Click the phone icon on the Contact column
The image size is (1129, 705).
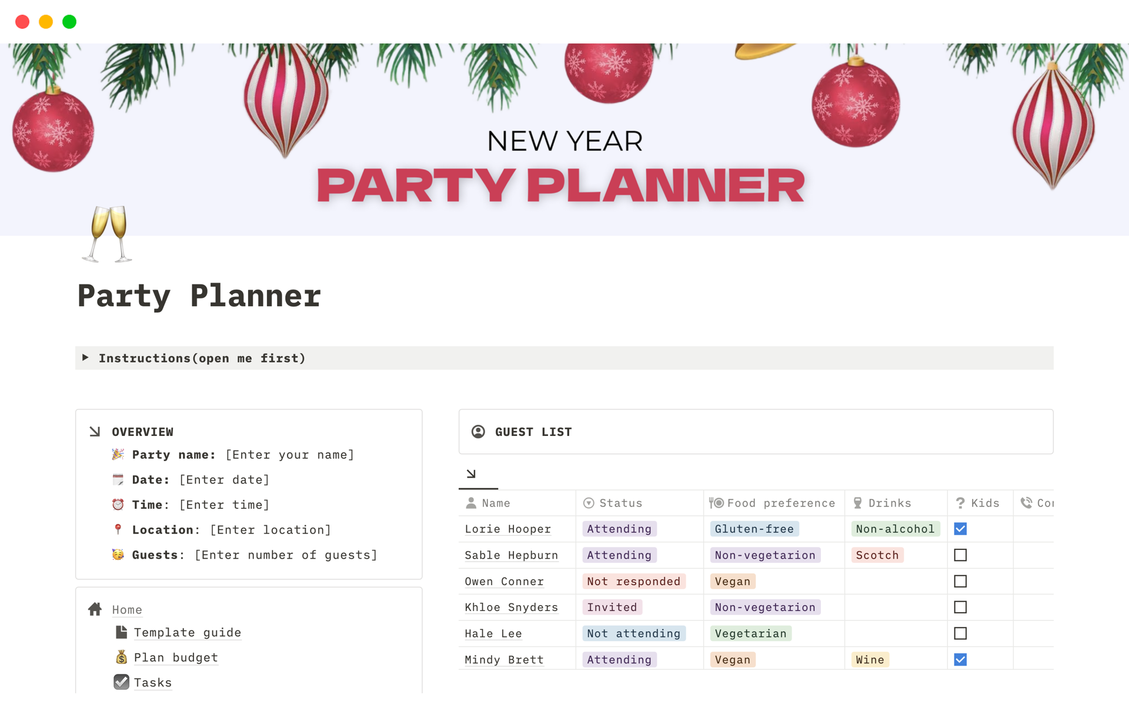tap(1026, 503)
